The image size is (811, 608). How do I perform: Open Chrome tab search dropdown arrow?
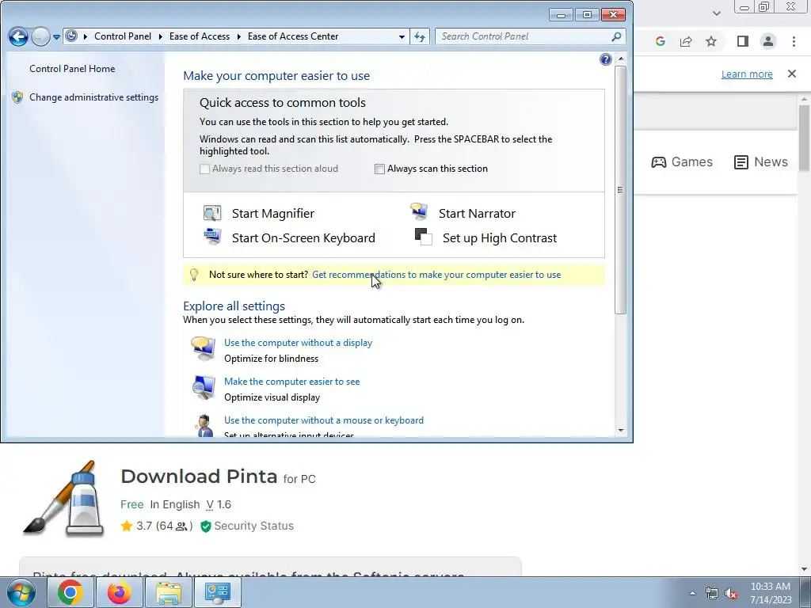coord(716,13)
